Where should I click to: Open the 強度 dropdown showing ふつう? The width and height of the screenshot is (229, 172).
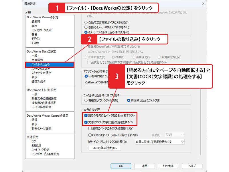[175, 135]
